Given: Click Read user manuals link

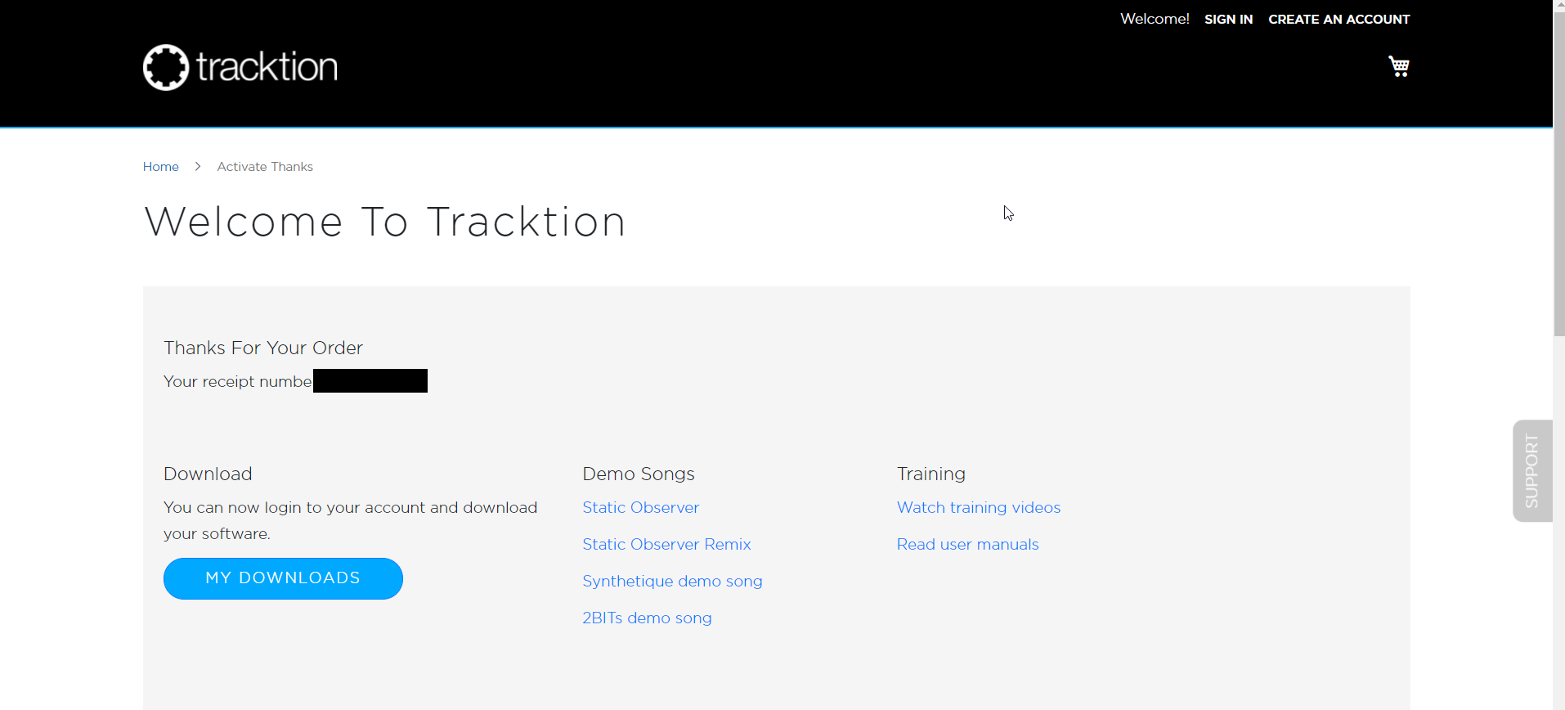Looking at the screenshot, I should [x=967, y=544].
